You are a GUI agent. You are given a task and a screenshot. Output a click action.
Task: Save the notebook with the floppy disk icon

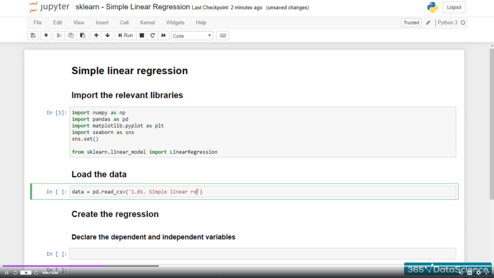pyautogui.click(x=33, y=36)
